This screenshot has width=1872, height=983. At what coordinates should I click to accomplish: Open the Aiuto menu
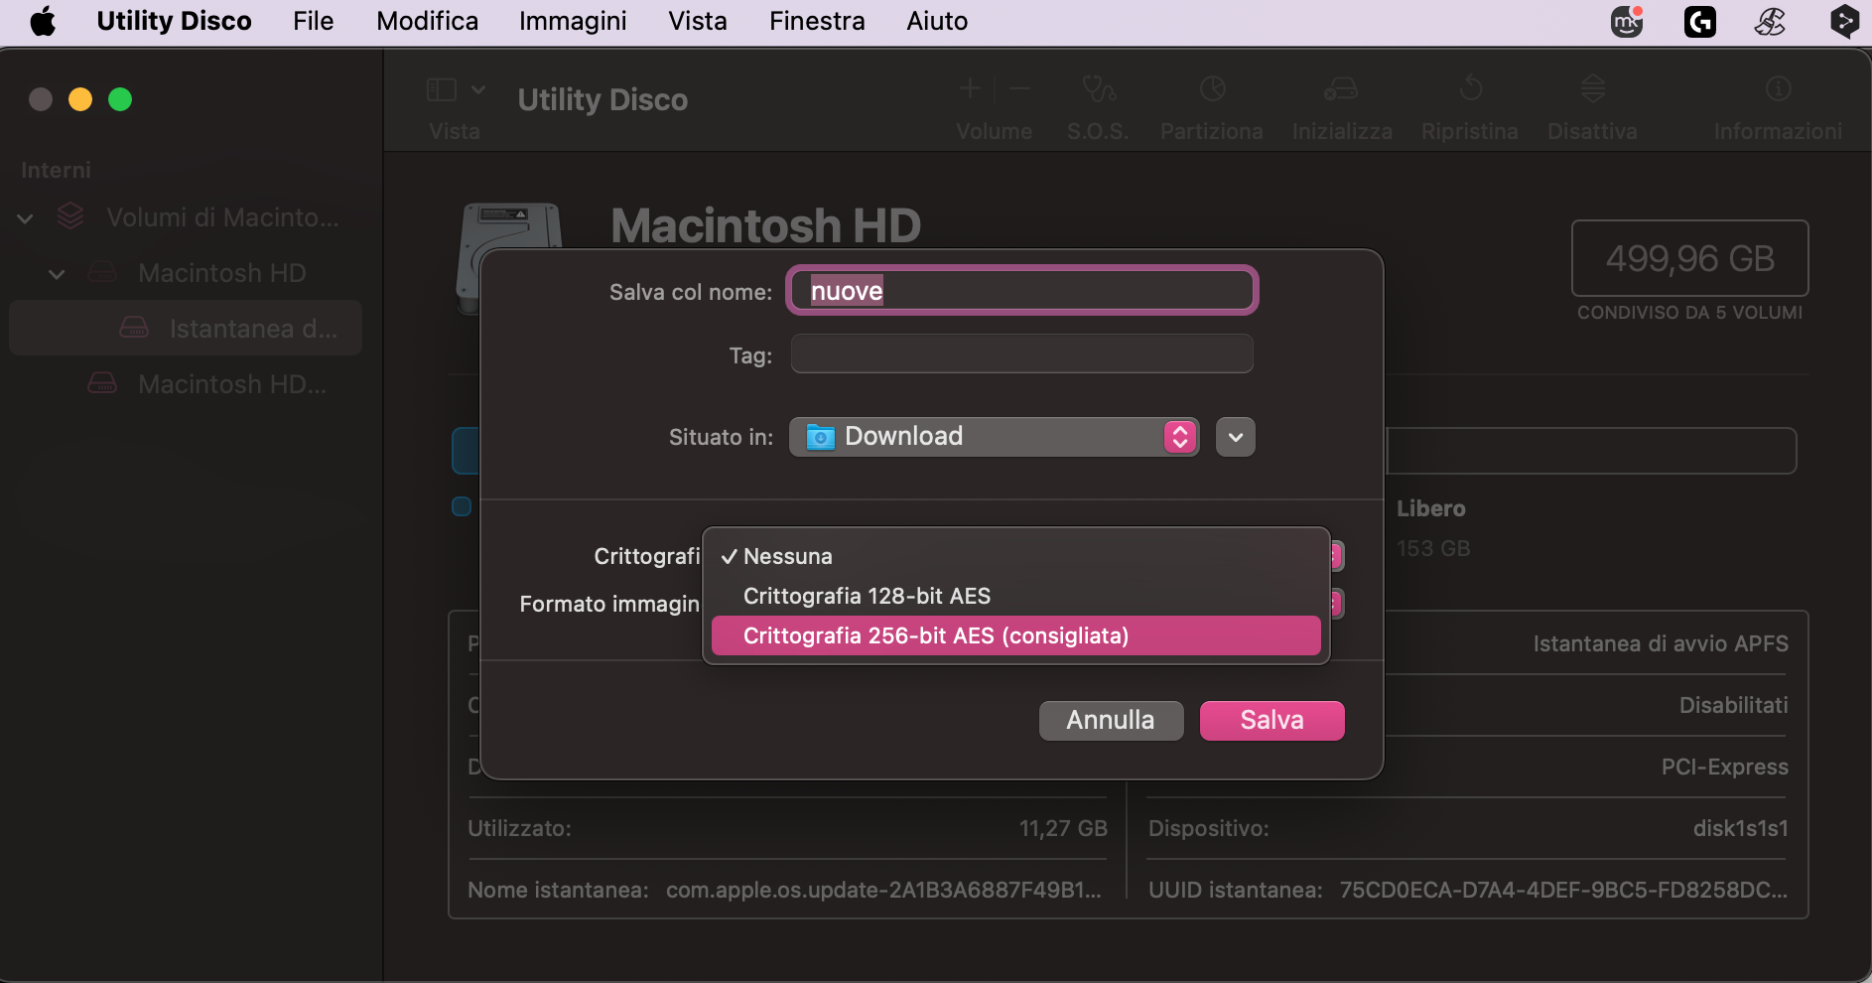point(937,21)
